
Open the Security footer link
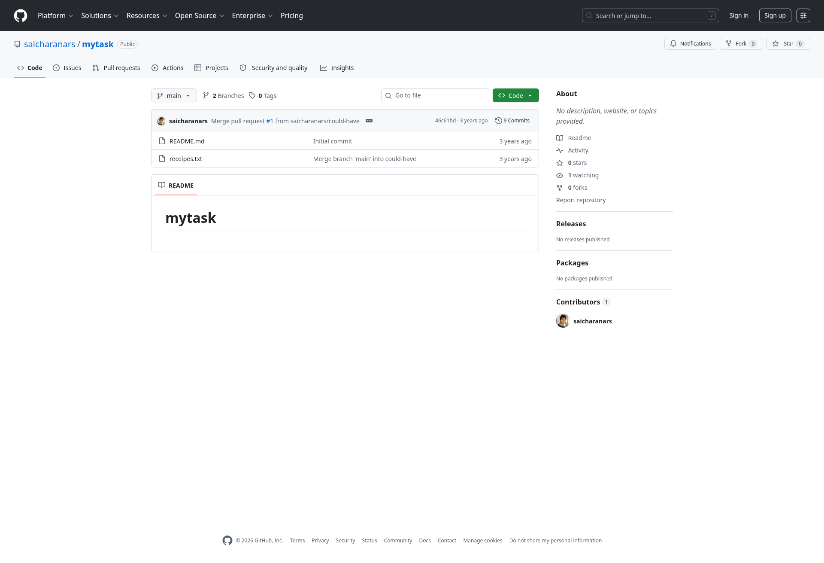pos(345,541)
